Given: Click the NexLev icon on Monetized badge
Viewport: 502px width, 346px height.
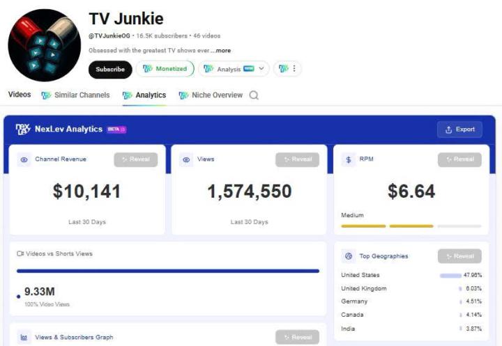Looking at the screenshot, I should click(148, 68).
